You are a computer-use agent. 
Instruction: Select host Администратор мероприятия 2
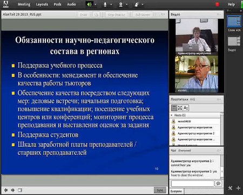tap(195, 133)
